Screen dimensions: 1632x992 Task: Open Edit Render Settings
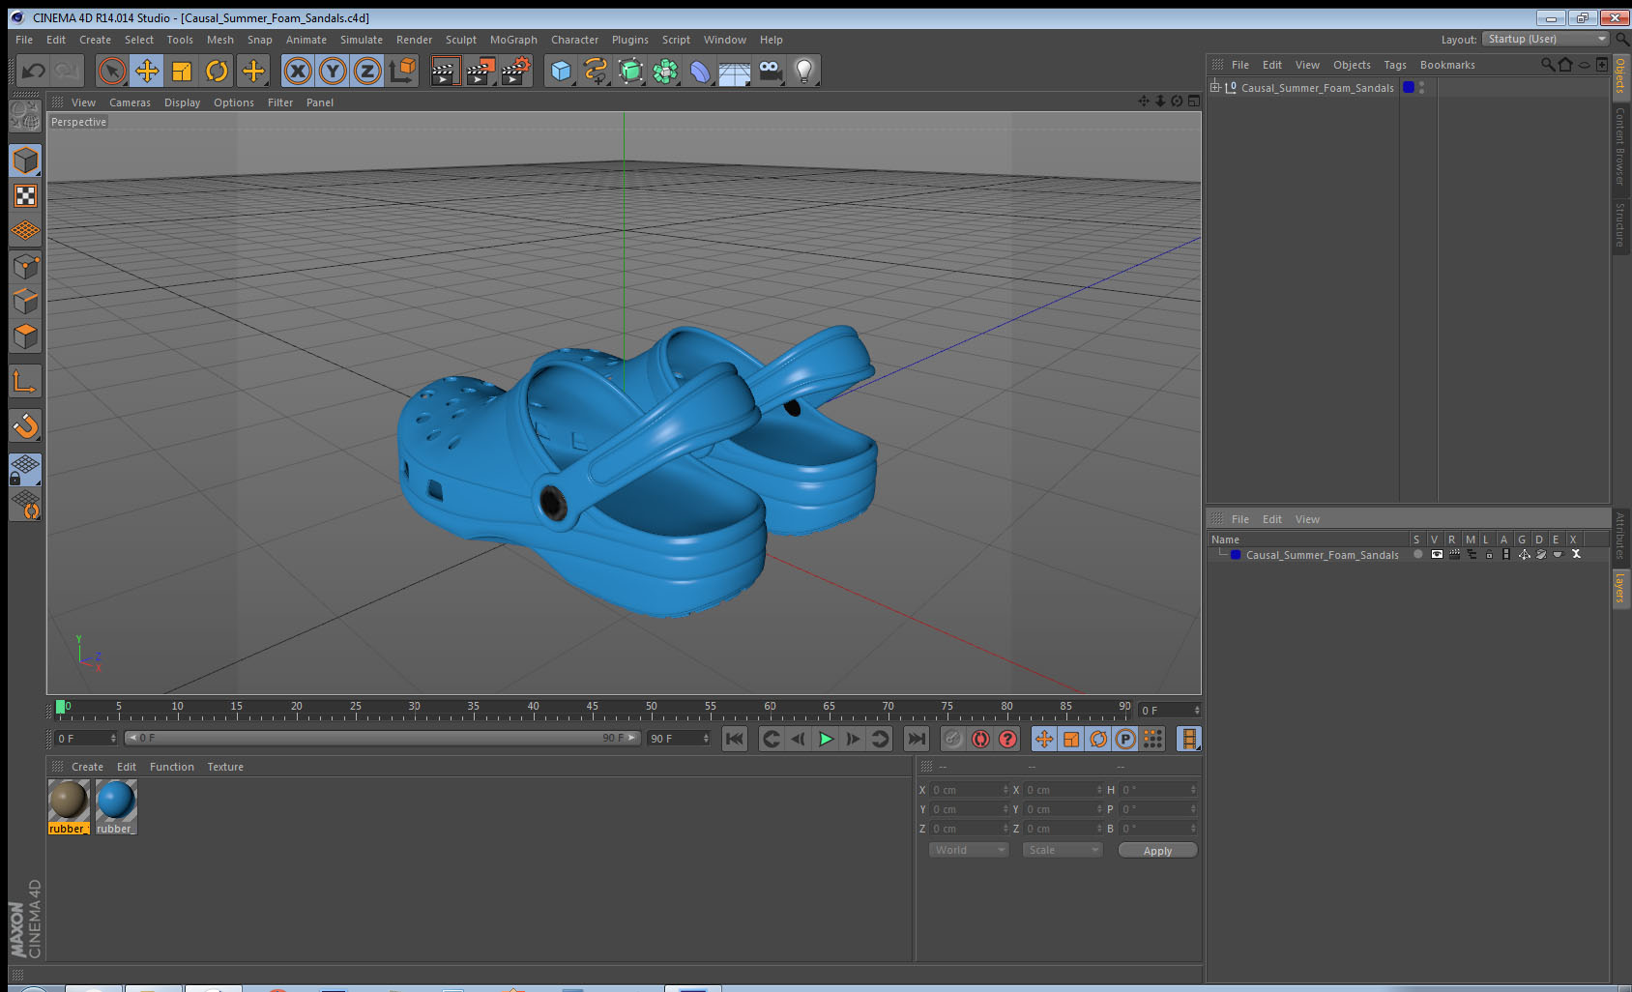click(516, 71)
